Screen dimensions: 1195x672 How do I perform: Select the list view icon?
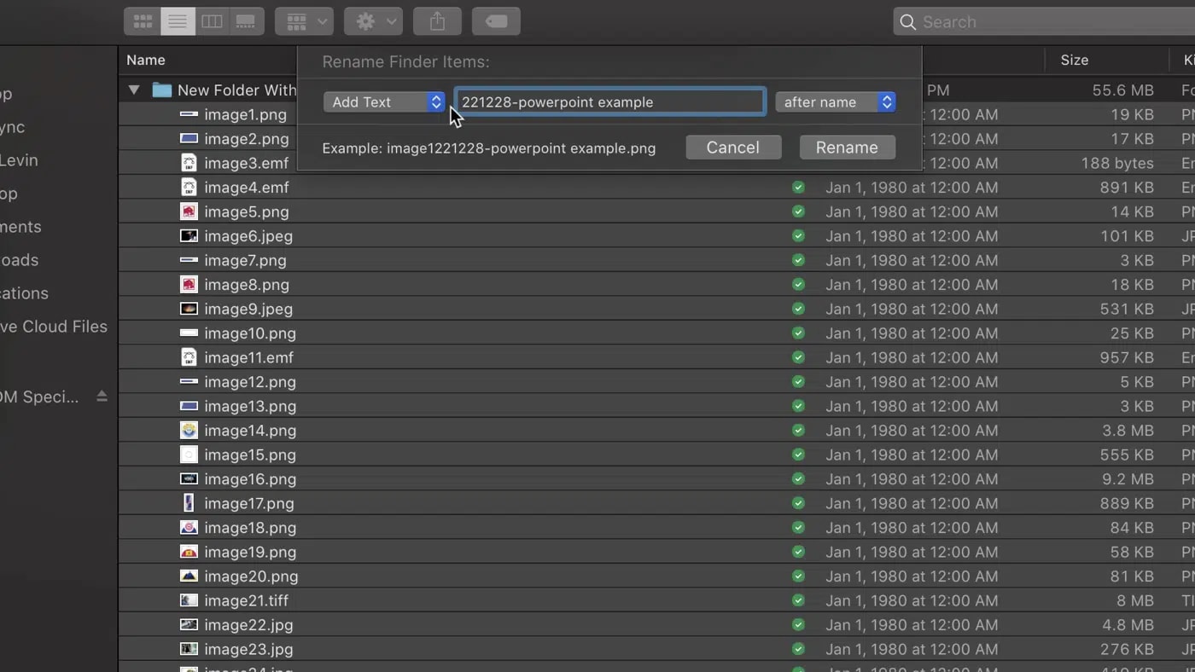(x=177, y=21)
